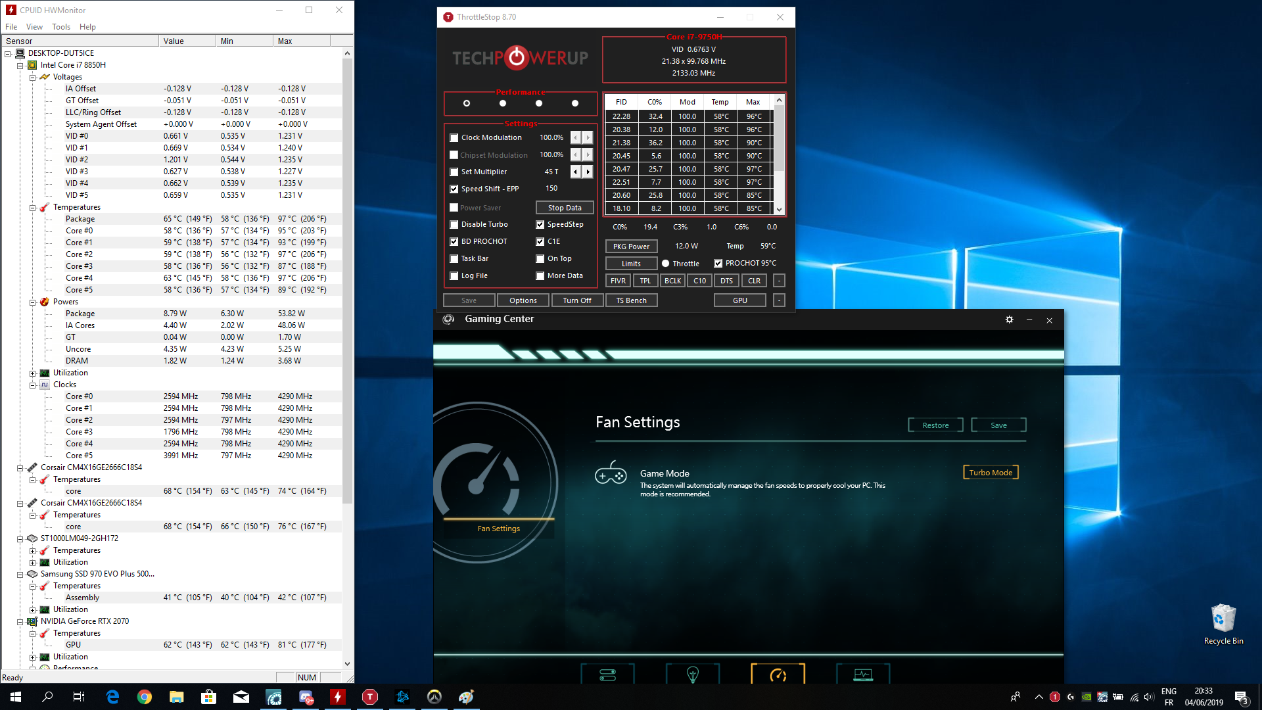
Task: Click the HWMonitor vertical scrollbar thumb
Action: point(348,279)
